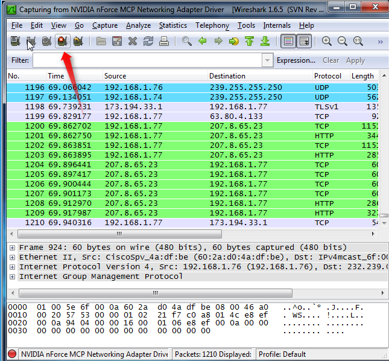Viewport: 389px width, 361px height.
Task: Click Profile: Default in status bar
Action: [282, 354]
